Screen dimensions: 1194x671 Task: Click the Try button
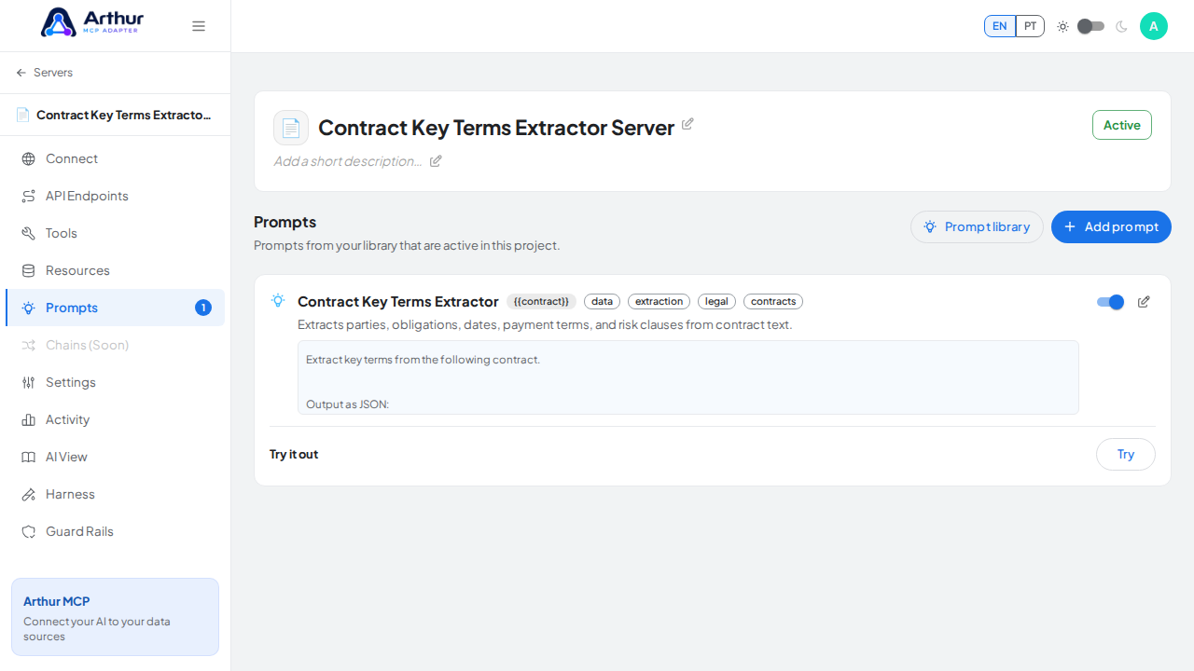pos(1126,455)
